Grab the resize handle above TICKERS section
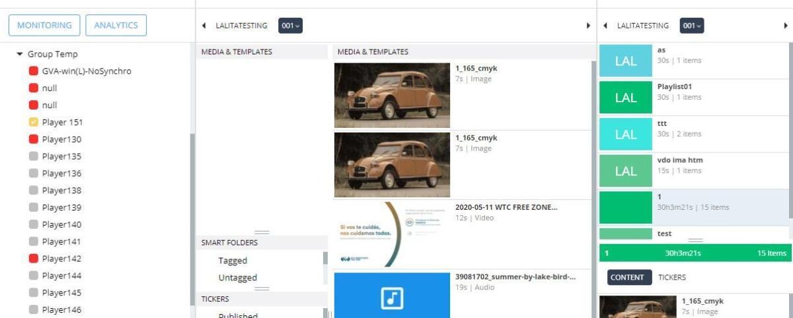Viewport: 793px width, 318px height. pyautogui.click(x=262, y=289)
